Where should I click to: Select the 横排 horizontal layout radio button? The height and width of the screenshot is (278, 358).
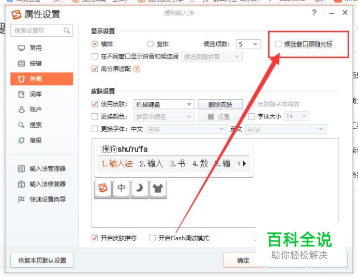click(x=95, y=44)
